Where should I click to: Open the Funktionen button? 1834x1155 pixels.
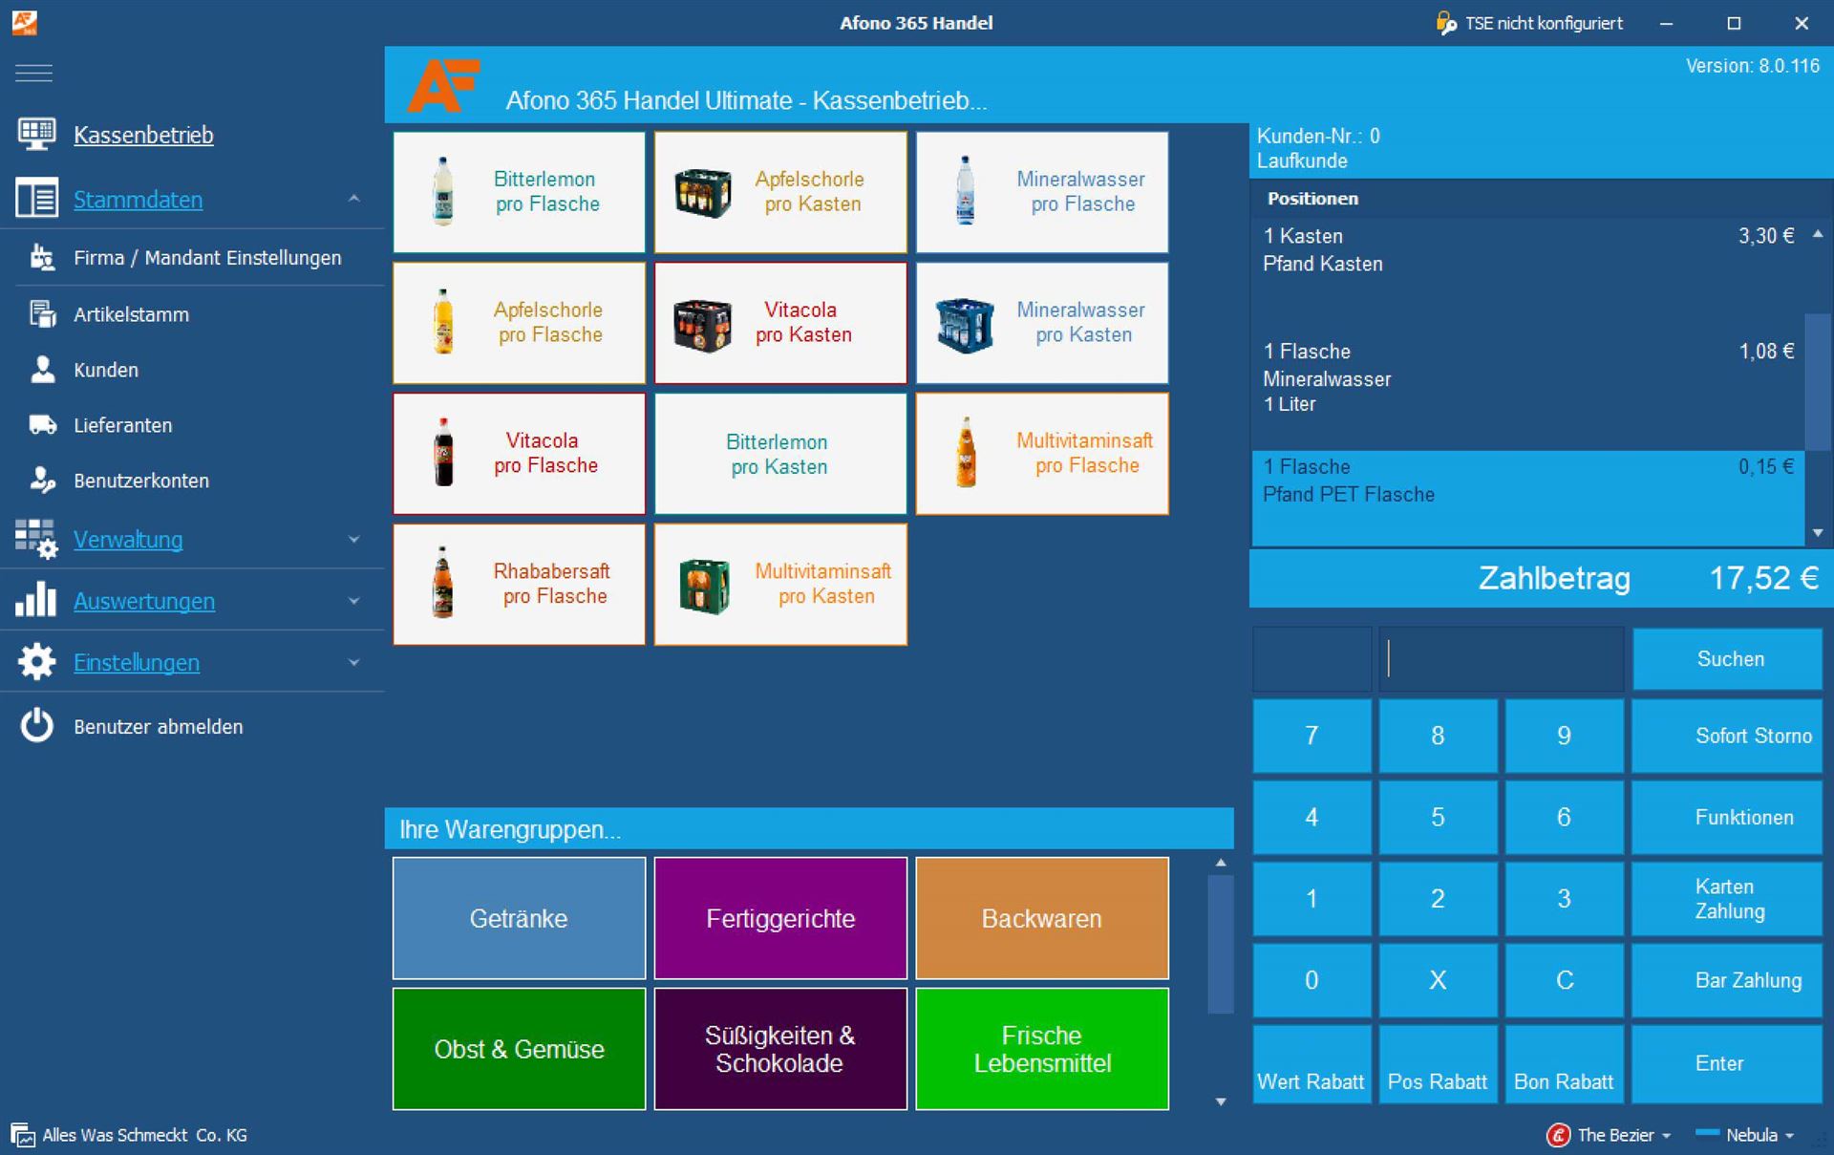click(x=1727, y=817)
